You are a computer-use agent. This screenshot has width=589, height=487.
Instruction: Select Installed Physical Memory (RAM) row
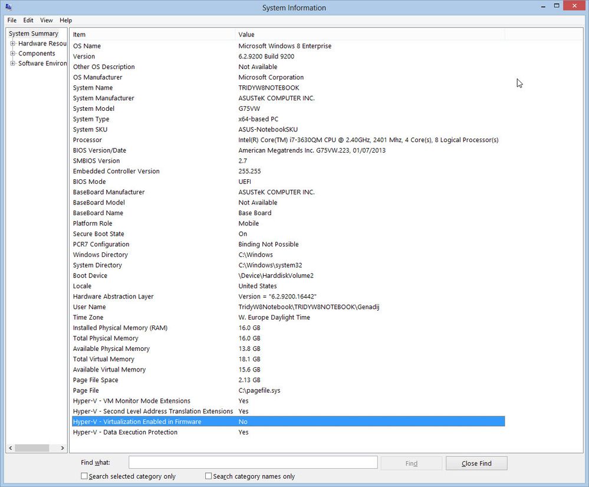click(x=288, y=328)
